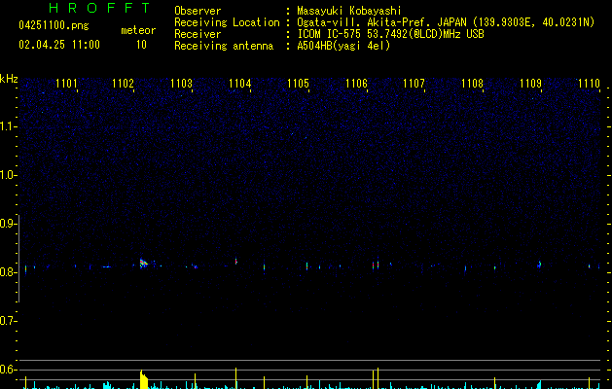Click the 1105 time marker
Screen dimensions: 612x389
pyautogui.click(x=298, y=84)
